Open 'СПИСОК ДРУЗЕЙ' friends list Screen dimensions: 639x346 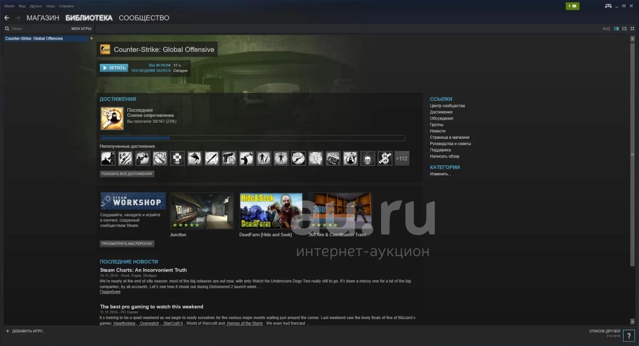point(605,331)
